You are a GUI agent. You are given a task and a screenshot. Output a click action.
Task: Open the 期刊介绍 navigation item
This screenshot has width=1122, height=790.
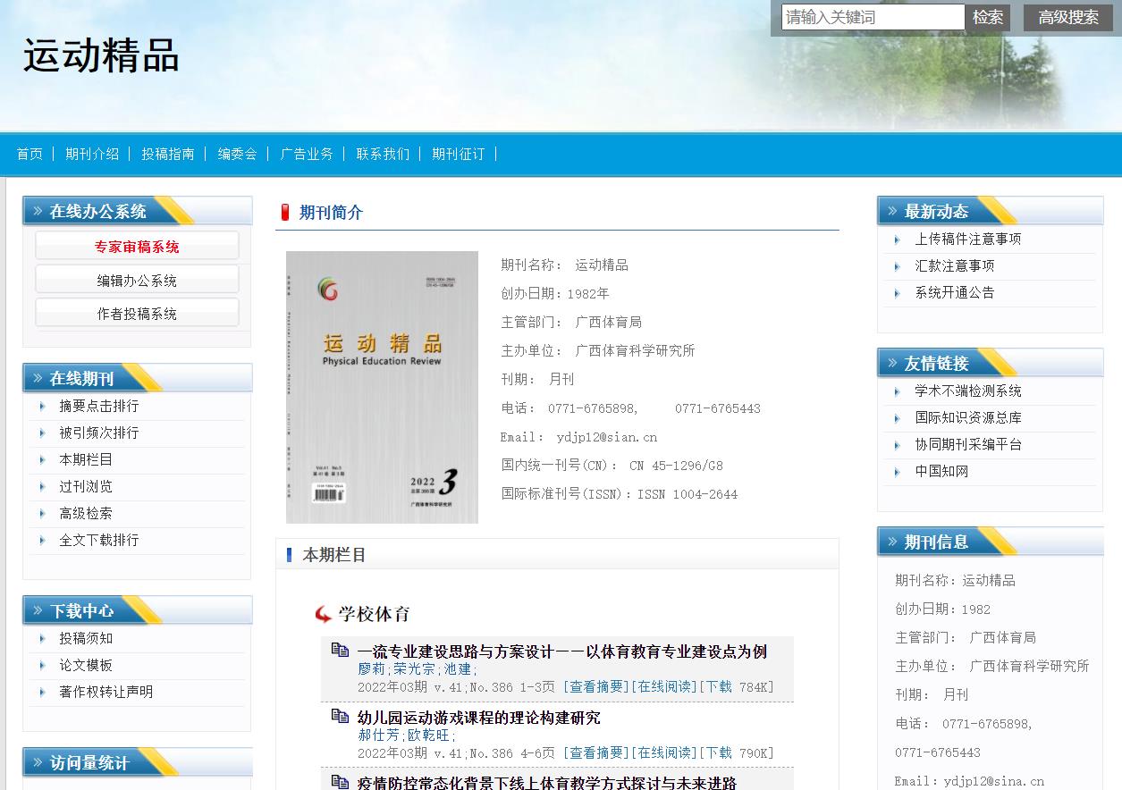(x=92, y=154)
